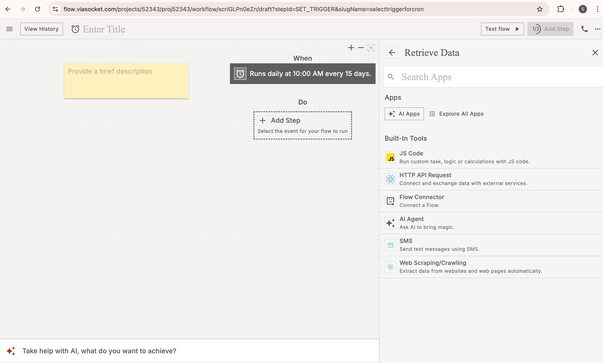Open Chrome three-dot menu
This screenshot has height=363, width=603.
pyautogui.click(x=598, y=9)
